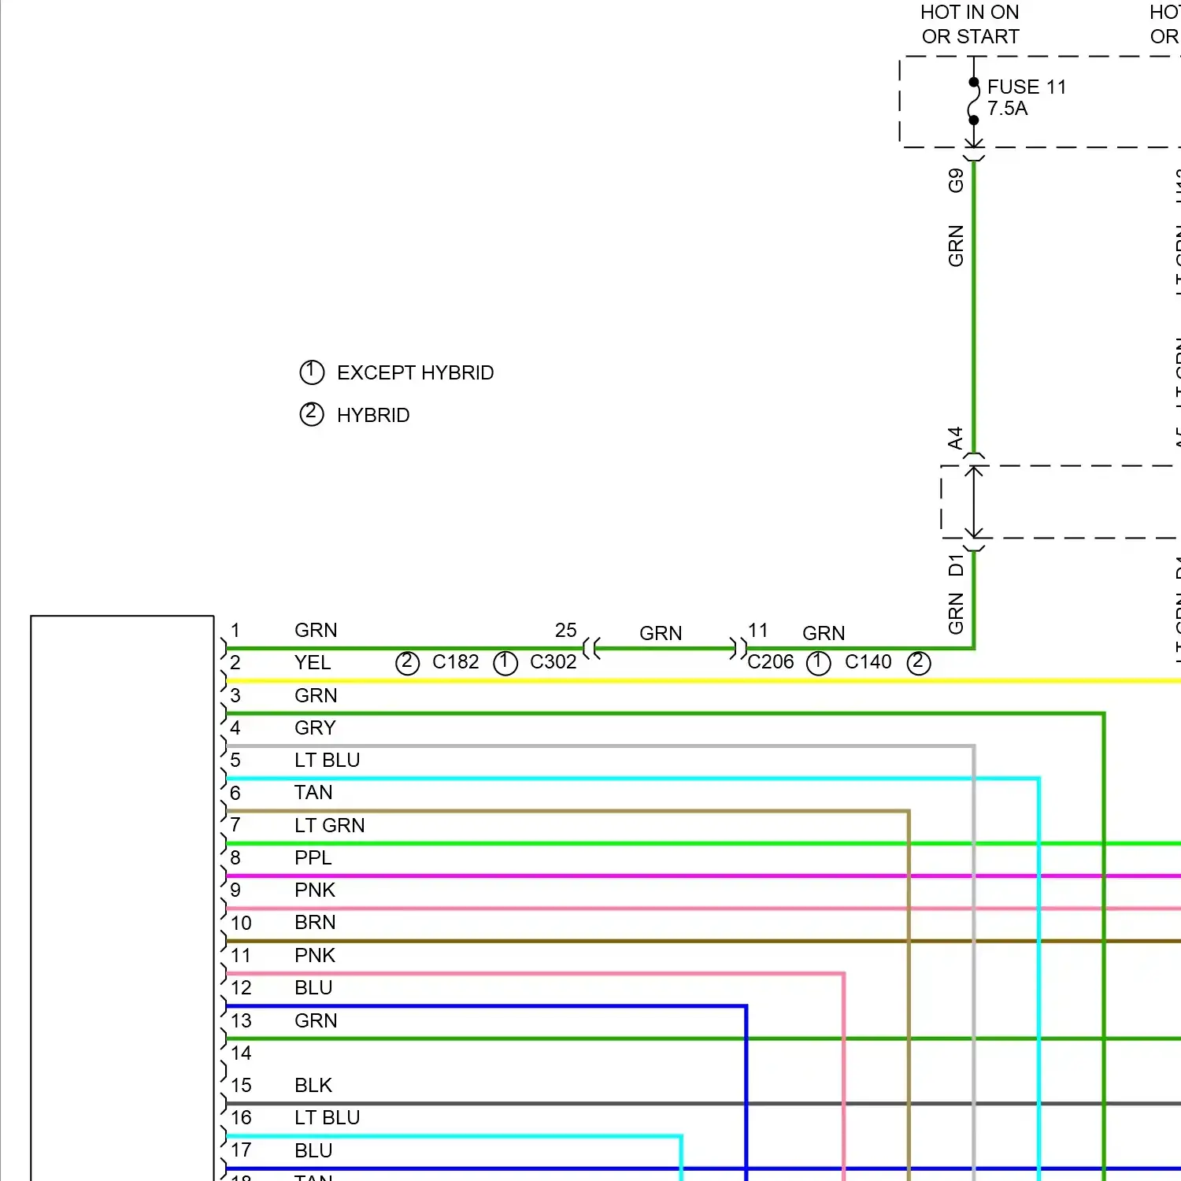Click the connector symbol at pin 25
1181x1181 pixels.
click(x=592, y=649)
